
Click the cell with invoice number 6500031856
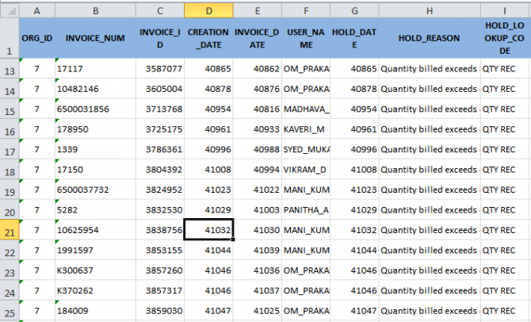point(95,109)
